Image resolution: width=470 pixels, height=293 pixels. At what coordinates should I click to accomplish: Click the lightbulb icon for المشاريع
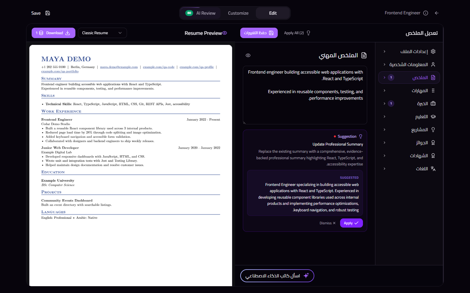(433, 130)
